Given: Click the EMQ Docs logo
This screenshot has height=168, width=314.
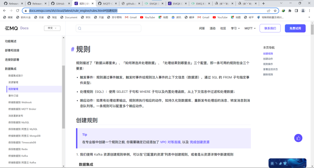Looking at the screenshot, I should click(x=17, y=28).
